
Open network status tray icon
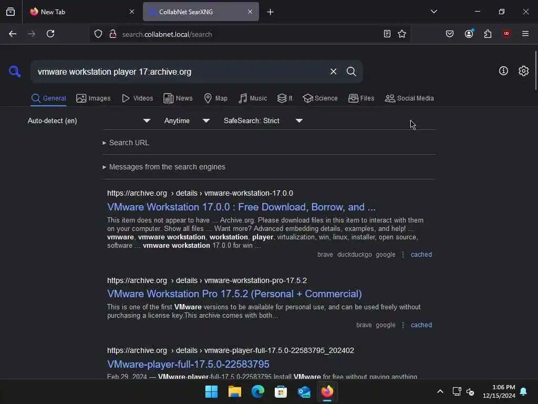(457, 391)
